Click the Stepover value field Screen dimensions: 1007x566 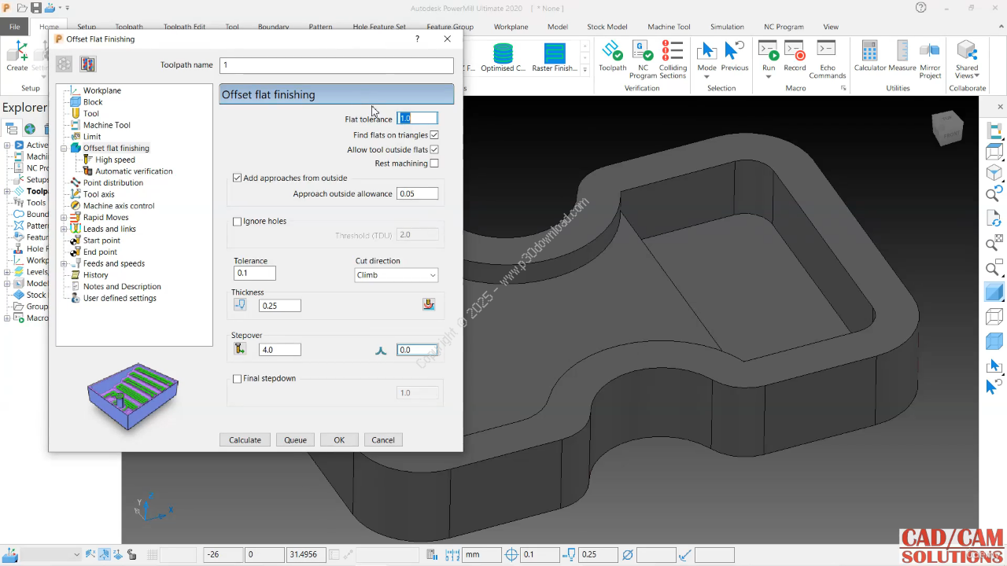(279, 350)
